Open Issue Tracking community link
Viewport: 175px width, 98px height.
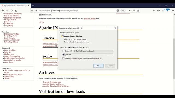click(10, 50)
